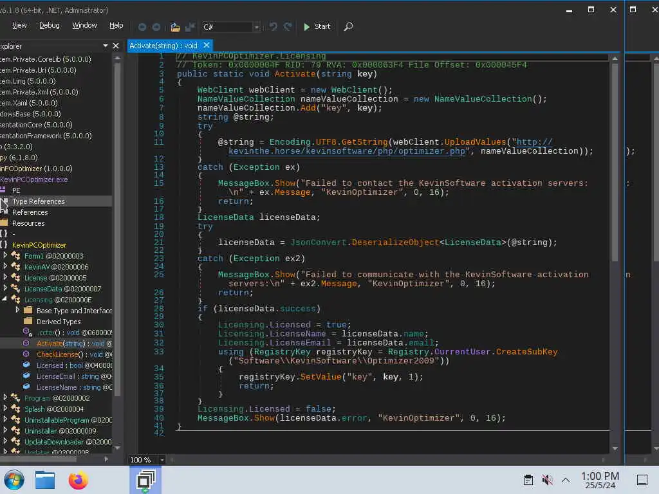This screenshot has height=494, width=659.
Task: Expand the Form1 @02000003 node
Action: coord(5,255)
